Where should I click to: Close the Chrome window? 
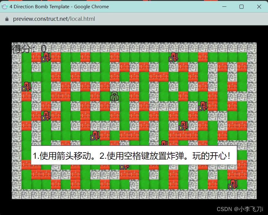point(259,7)
